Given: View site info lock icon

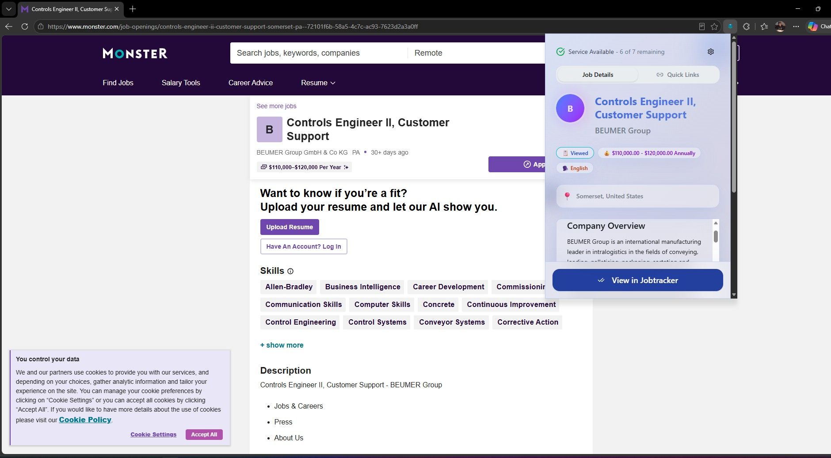Looking at the screenshot, I should click(41, 26).
